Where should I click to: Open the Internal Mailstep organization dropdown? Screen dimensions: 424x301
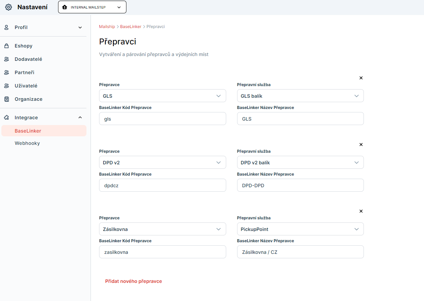92,7
